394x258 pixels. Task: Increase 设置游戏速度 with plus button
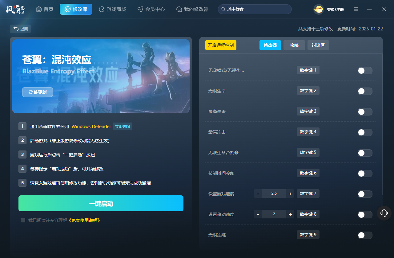tap(290, 194)
